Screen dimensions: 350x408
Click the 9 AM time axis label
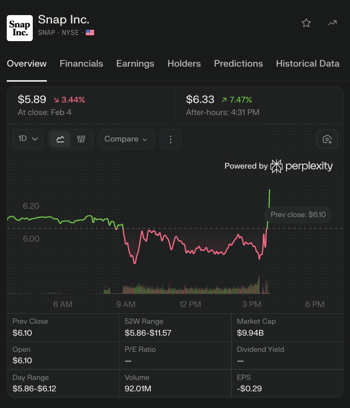(126, 304)
